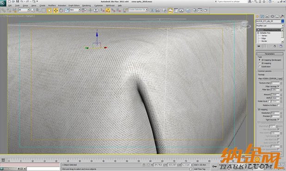The height and width of the screenshot is (171, 286).
Task: Toggle the Keyboard Shortcut Override icon
Action: click(96, 10)
